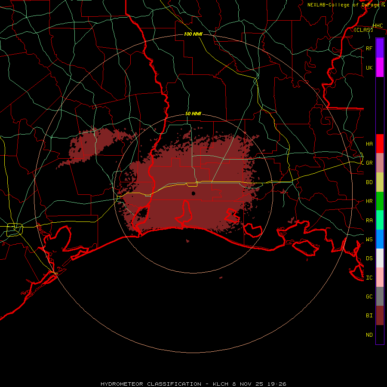Image resolution: width=387 pixels, height=387 pixels.
Task: Click the BI dark-red legend swatch
Action: pyautogui.click(x=380, y=316)
